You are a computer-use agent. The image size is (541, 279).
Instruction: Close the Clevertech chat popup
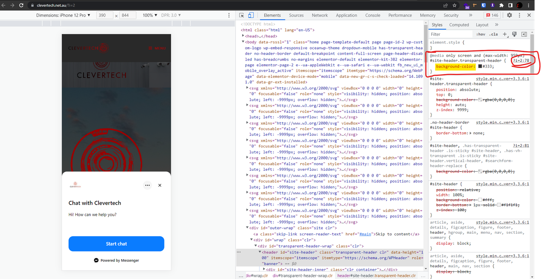[160, 185]
